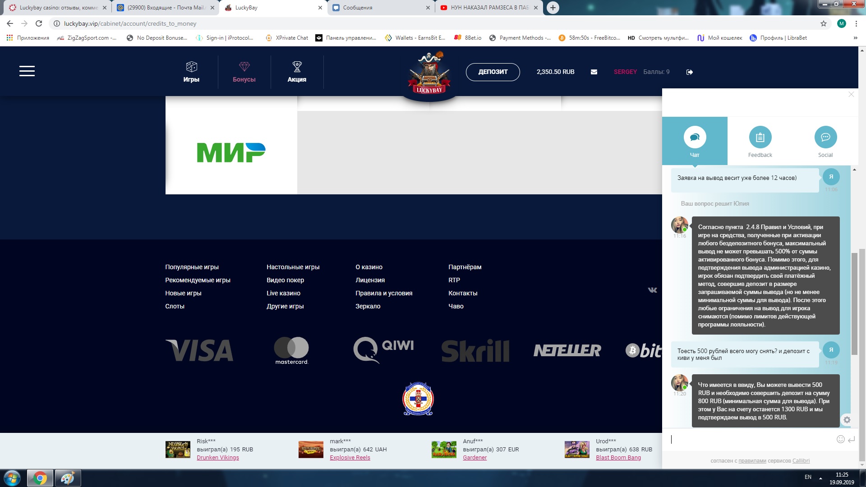
Task: Open Контакты footer link
Action: click(x=463, y=293)
